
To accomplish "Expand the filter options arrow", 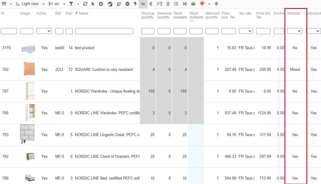I will (78, 4).
